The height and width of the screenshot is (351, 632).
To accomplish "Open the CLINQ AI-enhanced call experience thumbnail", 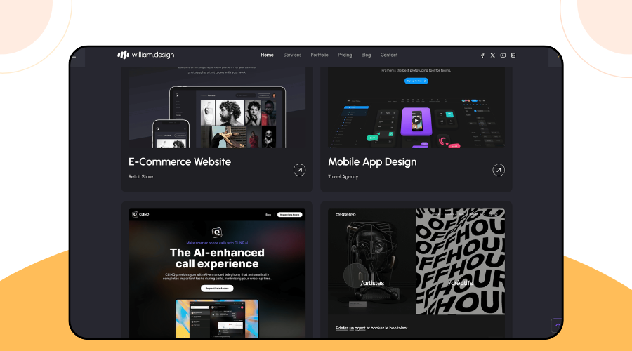I will [x=217, y=270].
